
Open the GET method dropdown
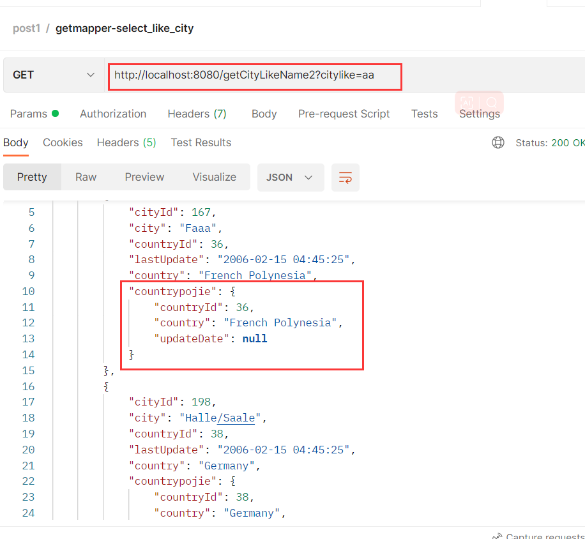click(x=54, y=75)
